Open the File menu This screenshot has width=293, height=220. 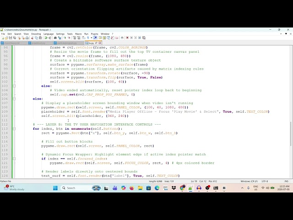click(x=3, y=34)
